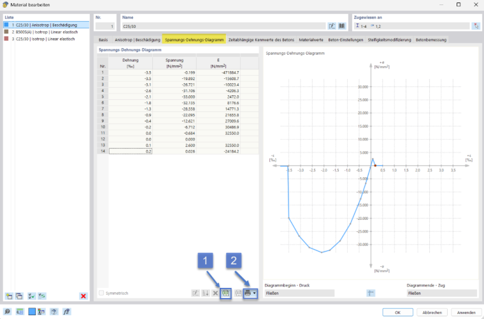The width and height of the screenshot is (484, 319).
Task: Select all materials with the checkmark icon
Action: [31, 296]
